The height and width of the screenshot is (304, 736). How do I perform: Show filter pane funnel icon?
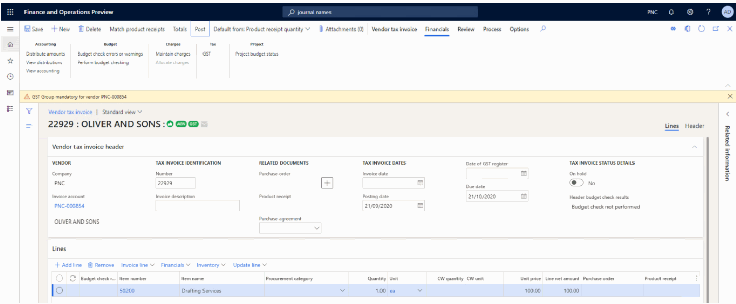[29, 110]
